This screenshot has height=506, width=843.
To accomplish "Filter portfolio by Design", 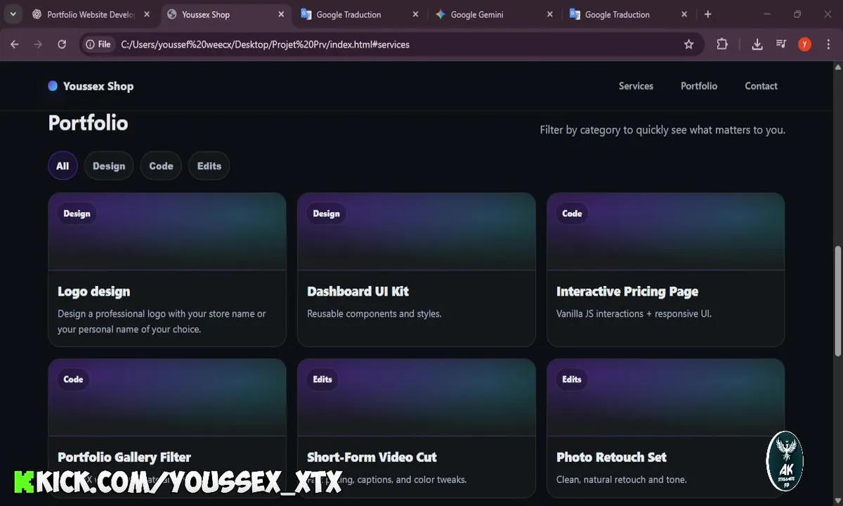I will click(109, 166).
